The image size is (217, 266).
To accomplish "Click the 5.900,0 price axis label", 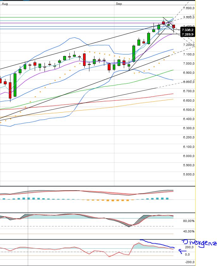I will (189, 165).
